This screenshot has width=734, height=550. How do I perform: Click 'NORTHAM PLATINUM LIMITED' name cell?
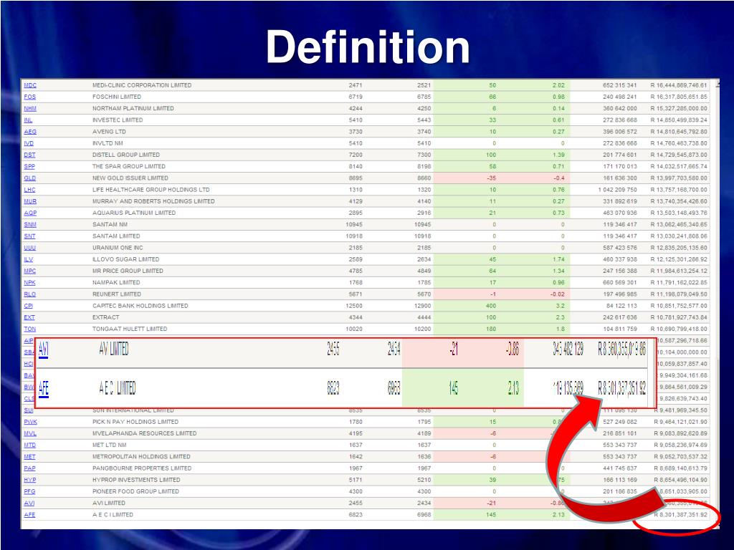pos(133,109)
